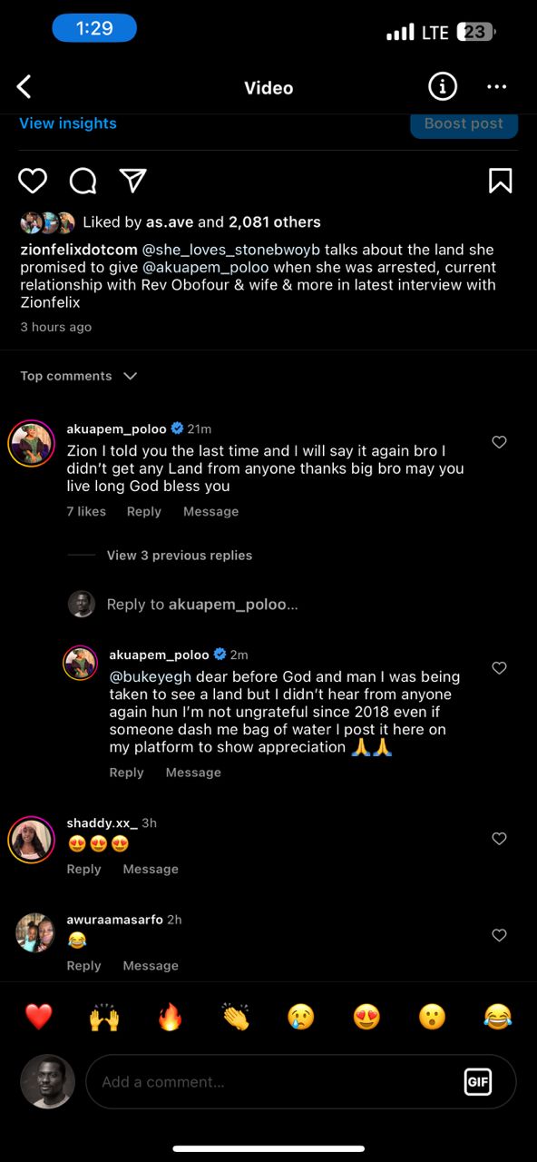Share post with the paper plane icon
This screenshot has height=1162, width=537.
point(133,181)
